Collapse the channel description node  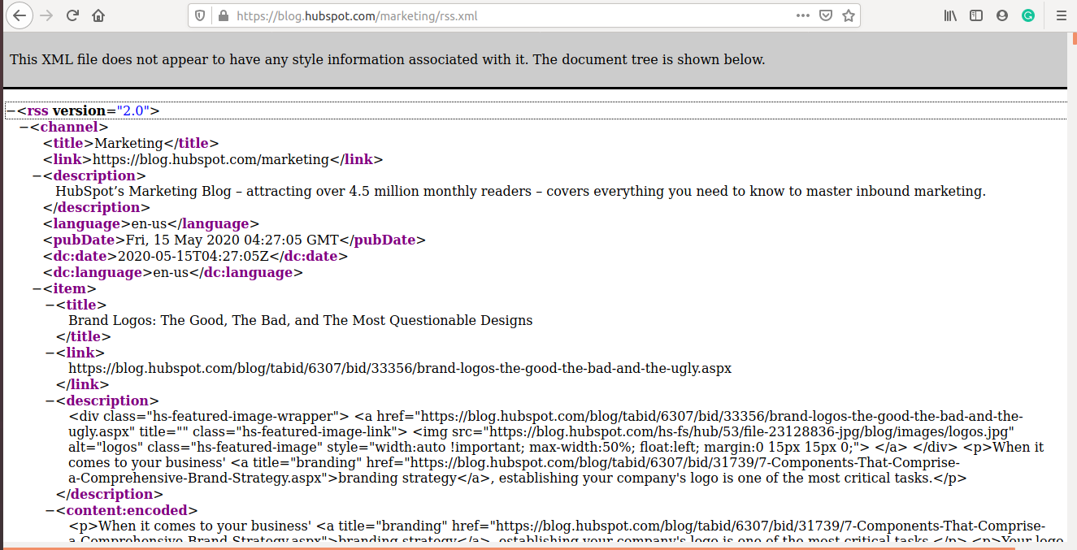point(37,175)
